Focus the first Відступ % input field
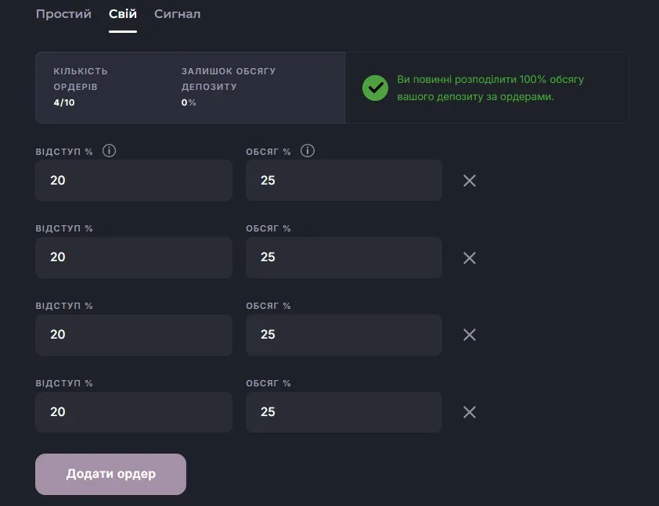659x506 pixels. pos(134,181)
